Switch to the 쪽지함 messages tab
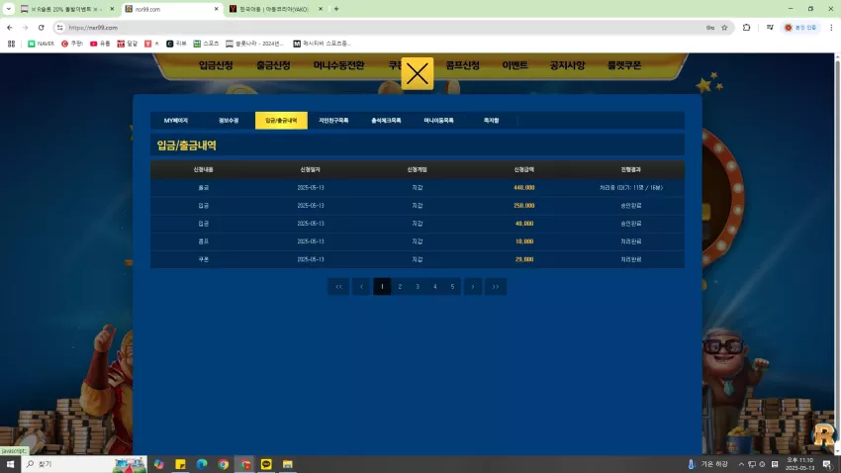Image resolution: width=841 pixels, height=473 pixels. (492, 121)
